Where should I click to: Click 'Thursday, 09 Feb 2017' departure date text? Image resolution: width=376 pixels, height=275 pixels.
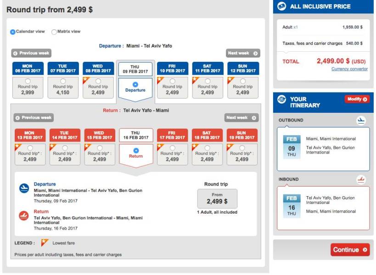[56, 201]
